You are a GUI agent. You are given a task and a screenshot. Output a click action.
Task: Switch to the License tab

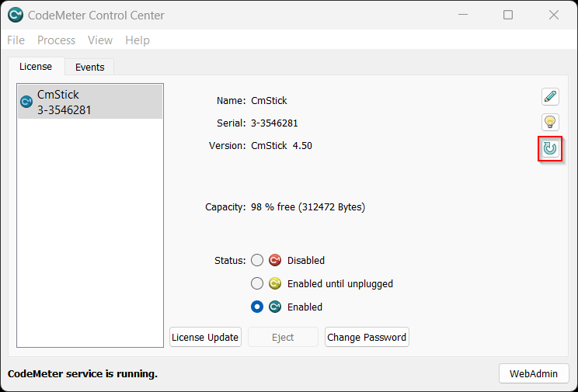click(36, 67)
